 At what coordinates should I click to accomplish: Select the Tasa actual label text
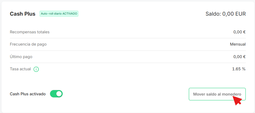(x=20, y=69)
